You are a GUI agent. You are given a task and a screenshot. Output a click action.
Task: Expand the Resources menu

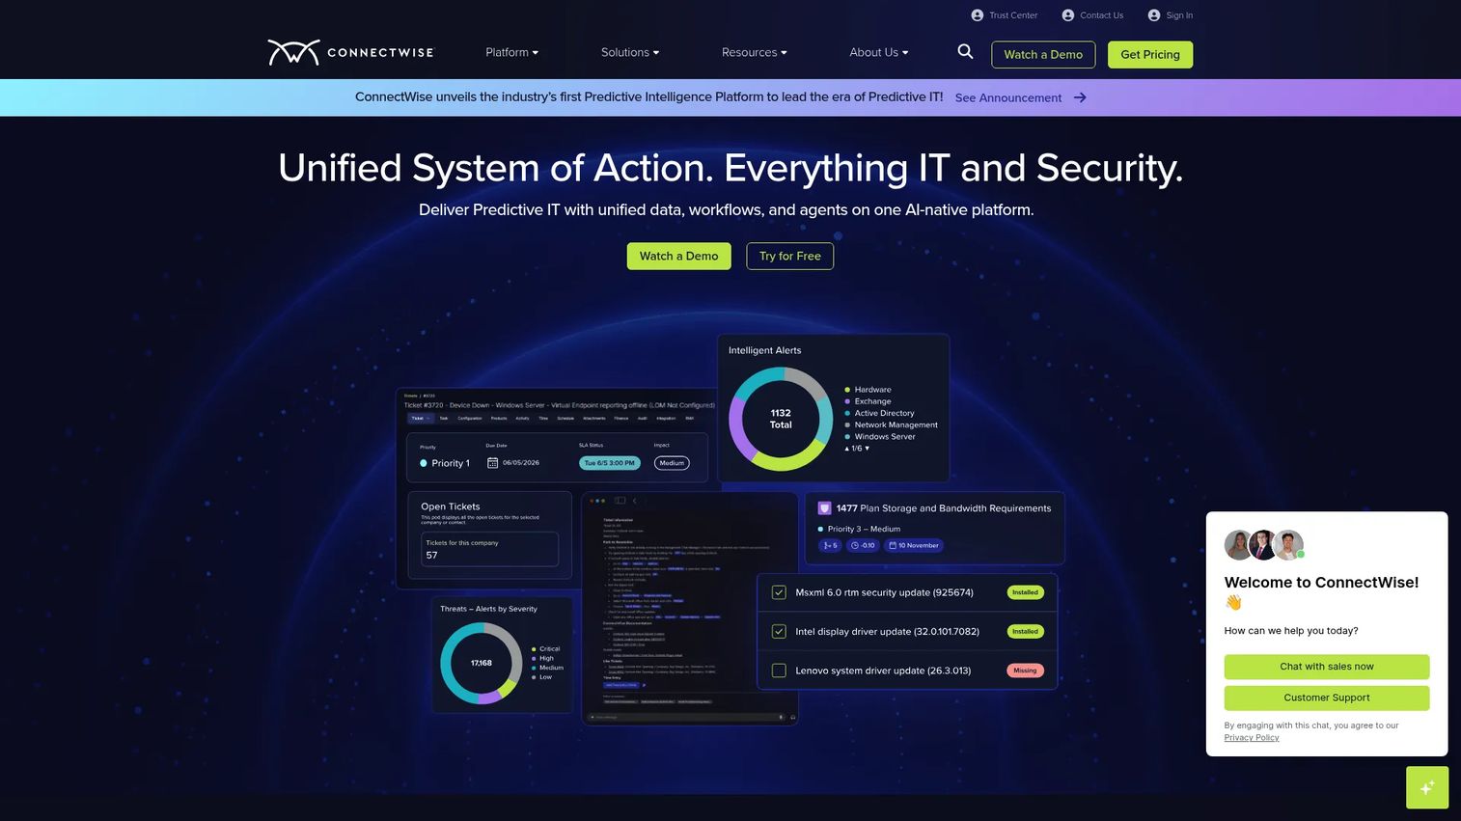click(755, 52)
